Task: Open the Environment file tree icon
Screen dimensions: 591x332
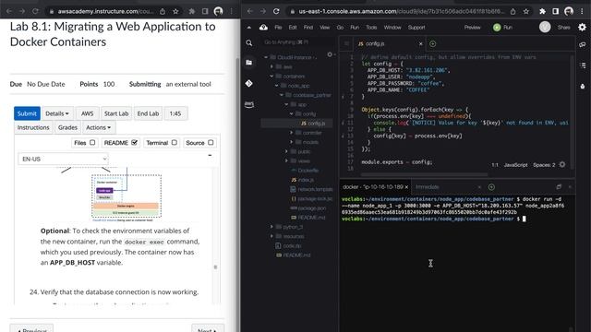Action: (249, 63)
